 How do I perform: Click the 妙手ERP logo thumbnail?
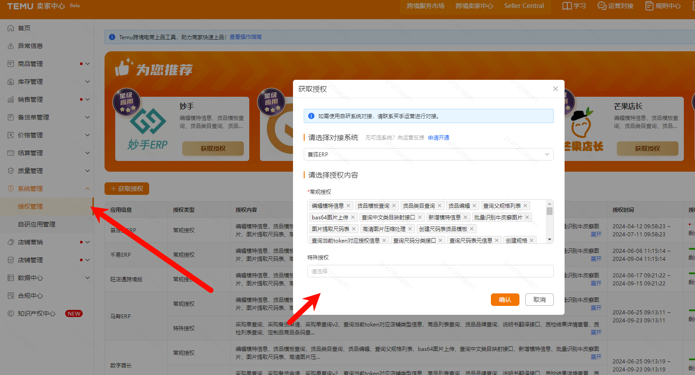pos(147,129)
